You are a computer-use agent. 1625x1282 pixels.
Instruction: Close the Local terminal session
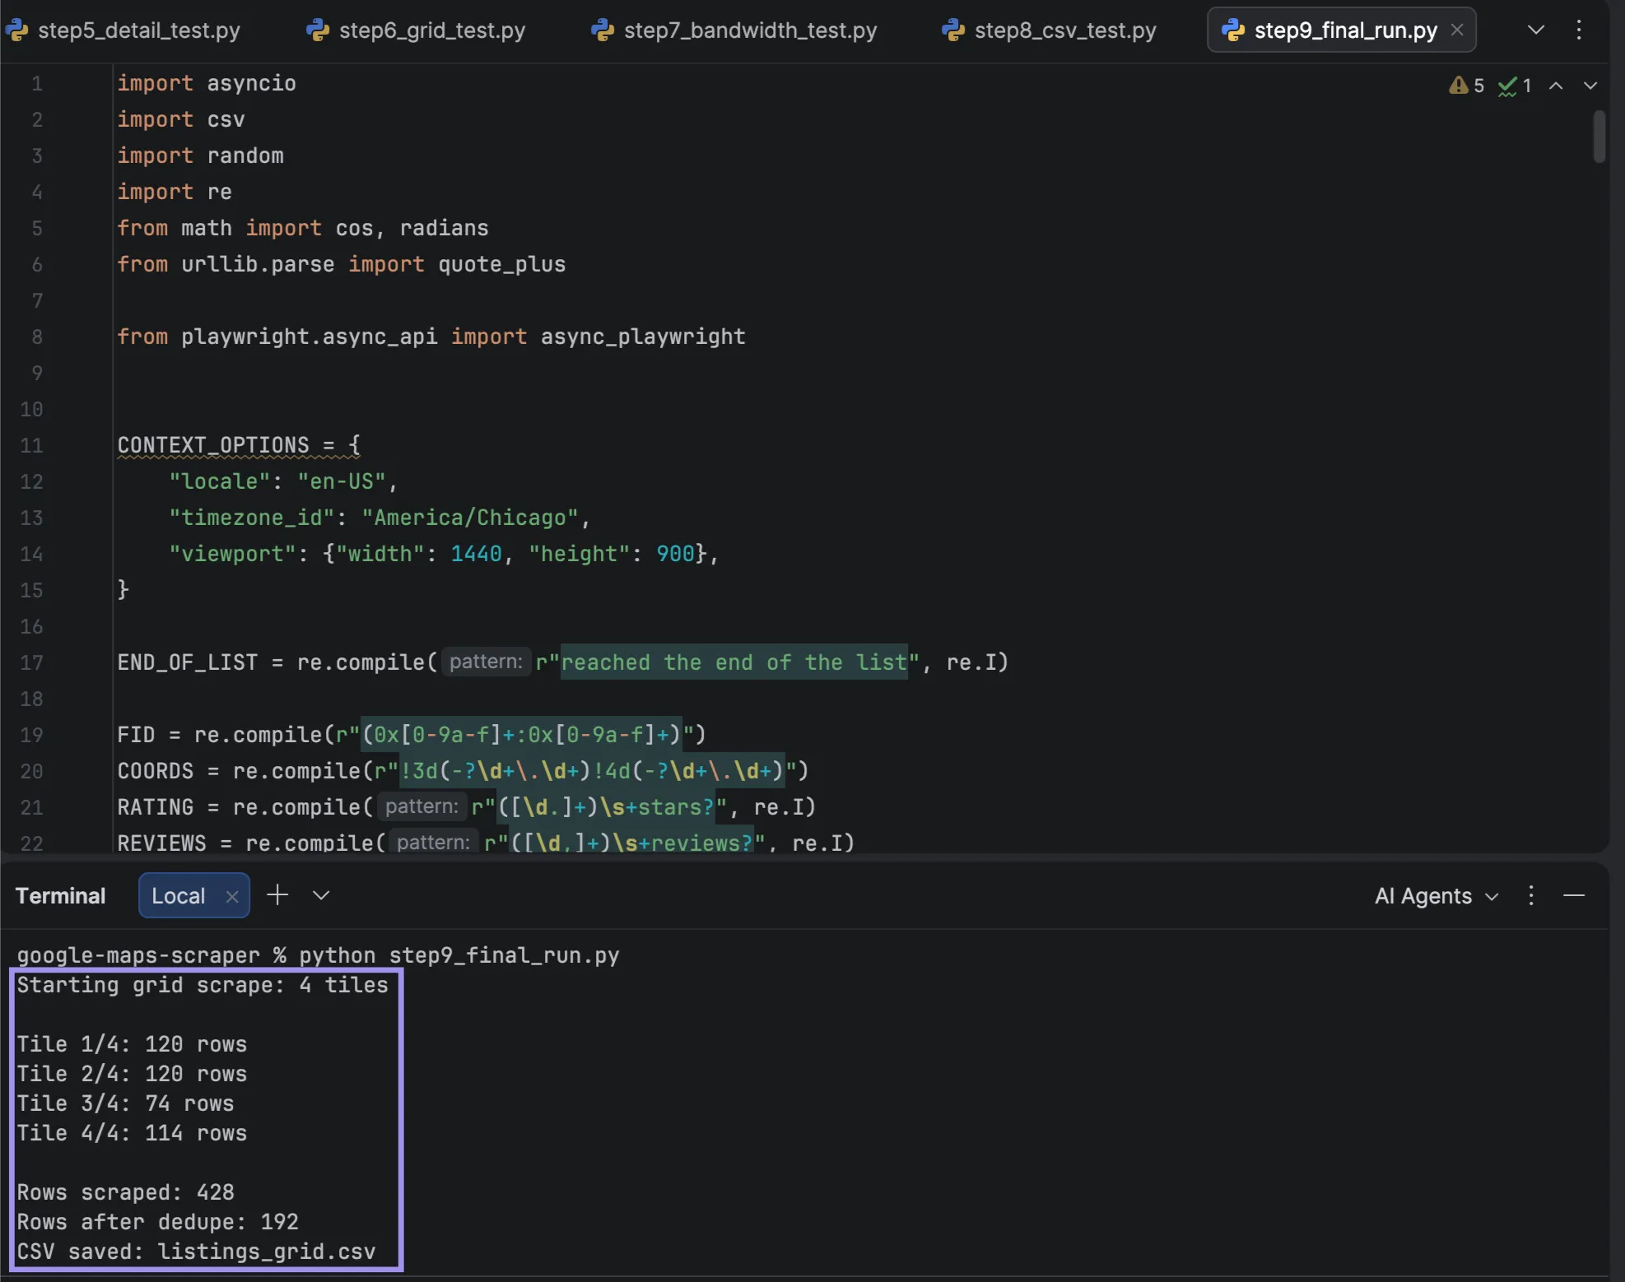coord(232,896)
